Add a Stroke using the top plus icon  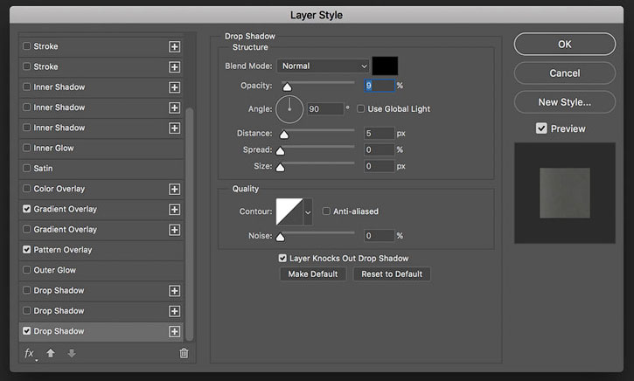coord(174,46)
